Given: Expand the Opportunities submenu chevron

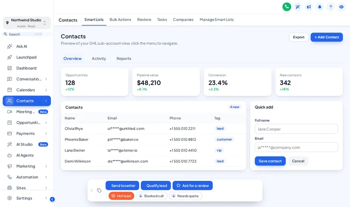Looking at the screenshot, I should (x=46, y=122).
